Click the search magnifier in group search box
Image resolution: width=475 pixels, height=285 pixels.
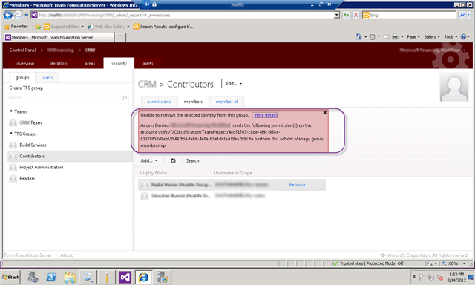(x=125, y=98)
